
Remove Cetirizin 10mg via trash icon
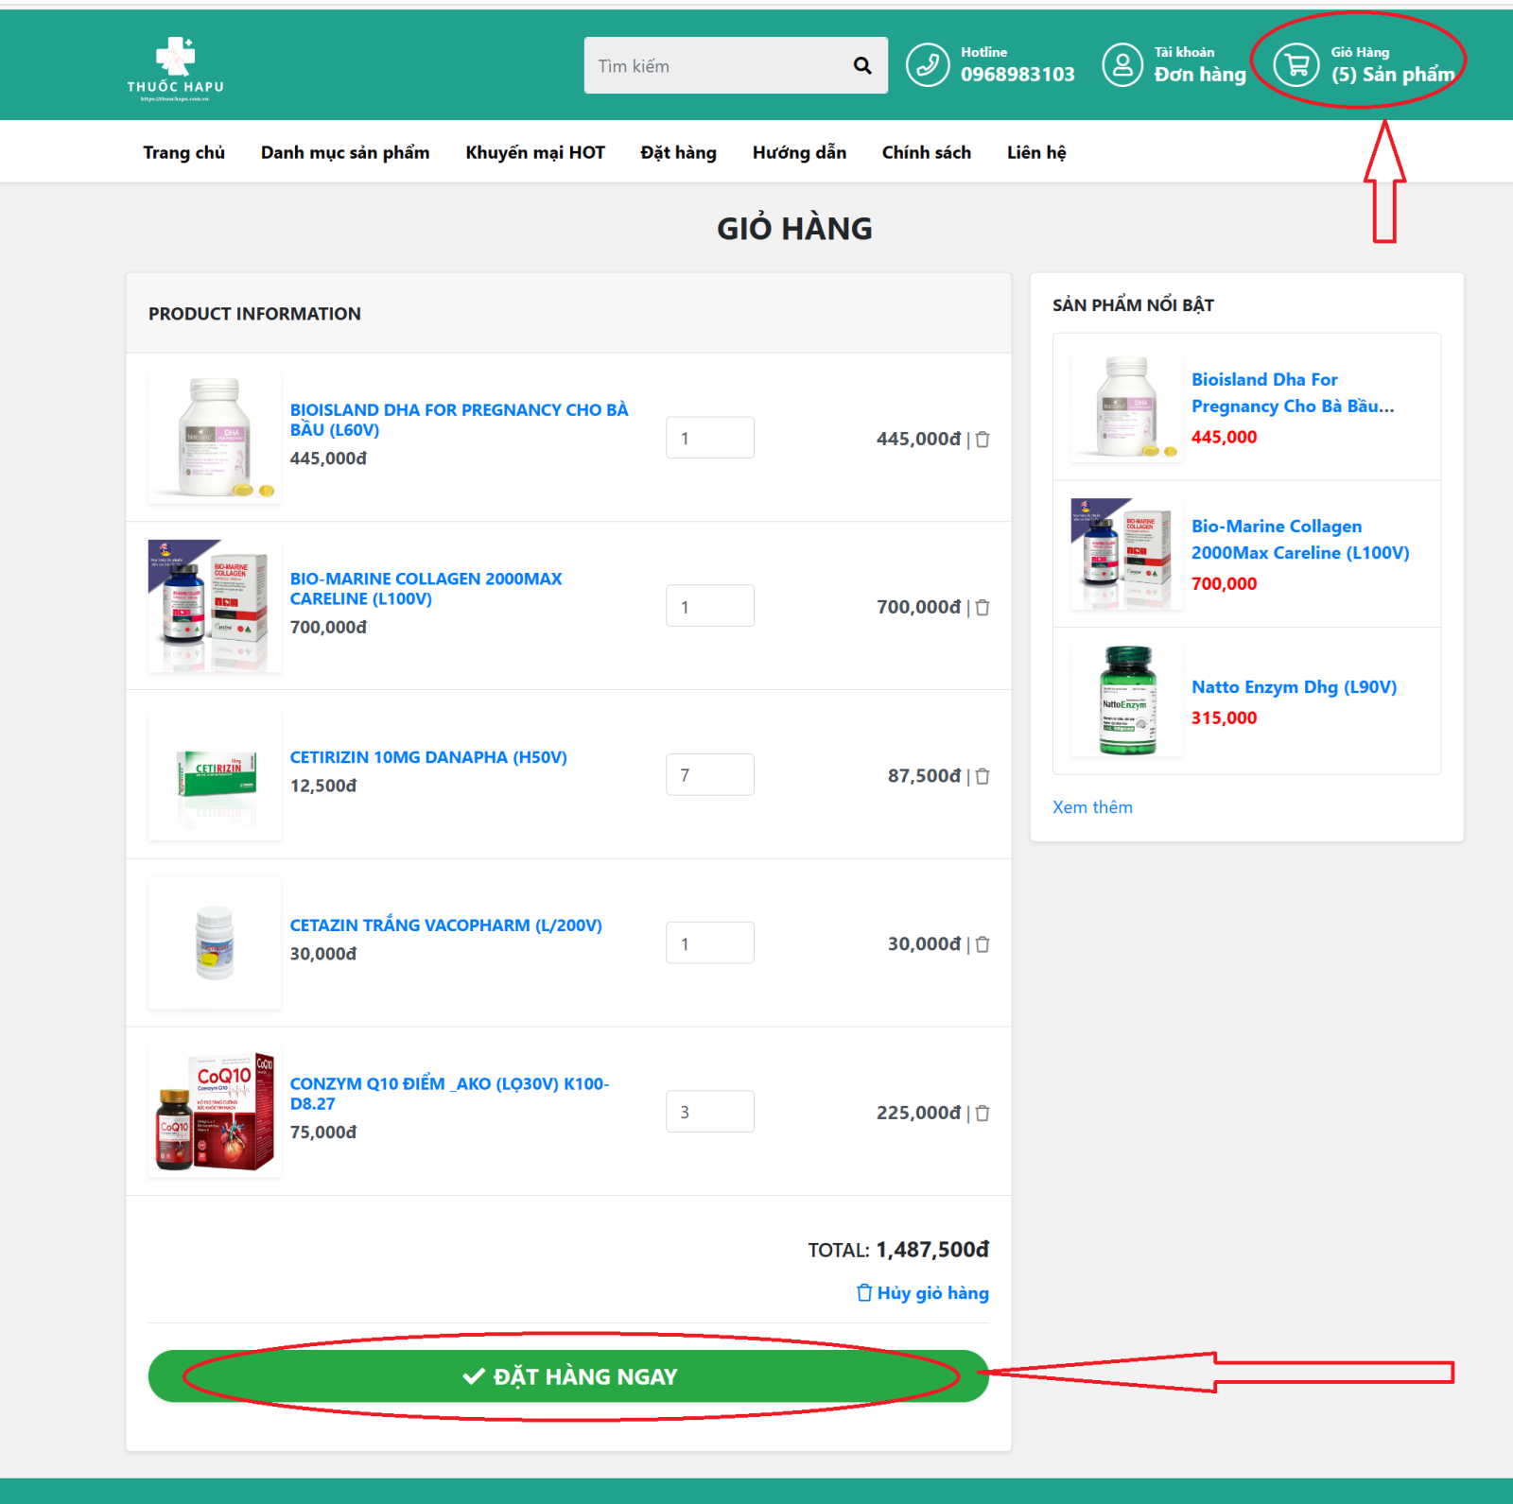(983, 776)
